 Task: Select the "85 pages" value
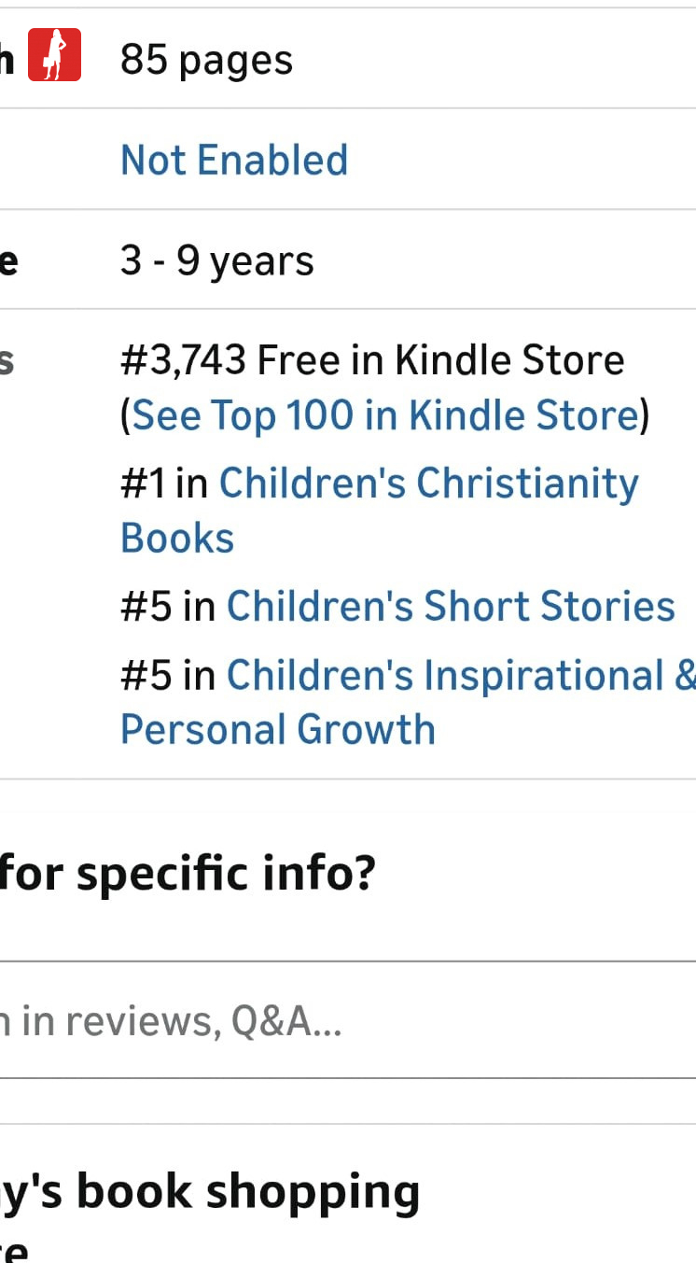206,61
